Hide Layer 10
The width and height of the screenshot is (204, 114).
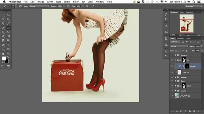pyautogui.click(x=172, y=73)
